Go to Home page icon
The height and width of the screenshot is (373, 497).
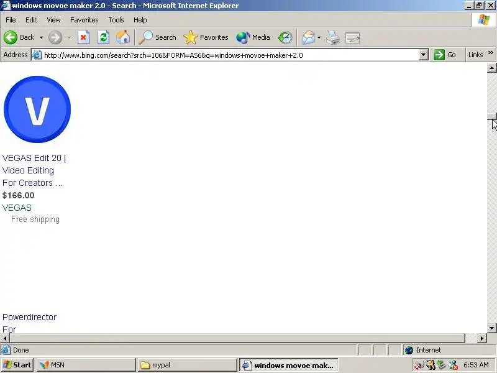[123, 37]
